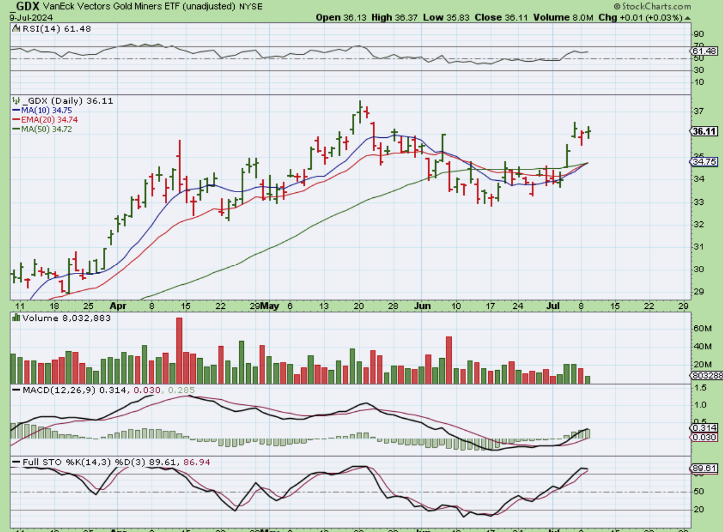The image size is (723, 532).
Task: Click the red line swatch beside EMA(20)
Action: [x=15, y=120]
